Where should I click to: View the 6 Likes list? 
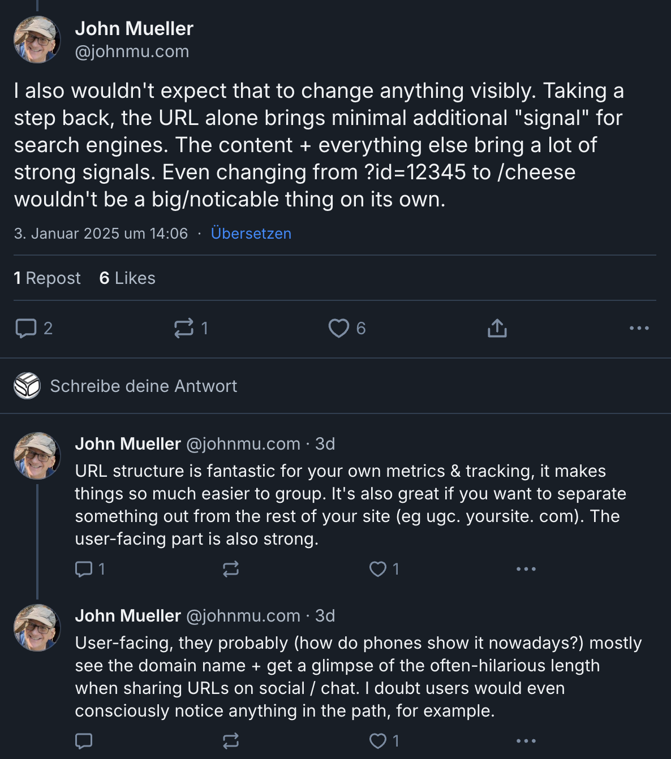point(127,278)
